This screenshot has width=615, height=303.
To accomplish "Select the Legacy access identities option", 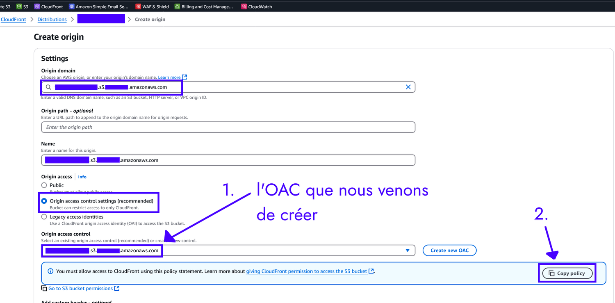I will coord(44,217).
